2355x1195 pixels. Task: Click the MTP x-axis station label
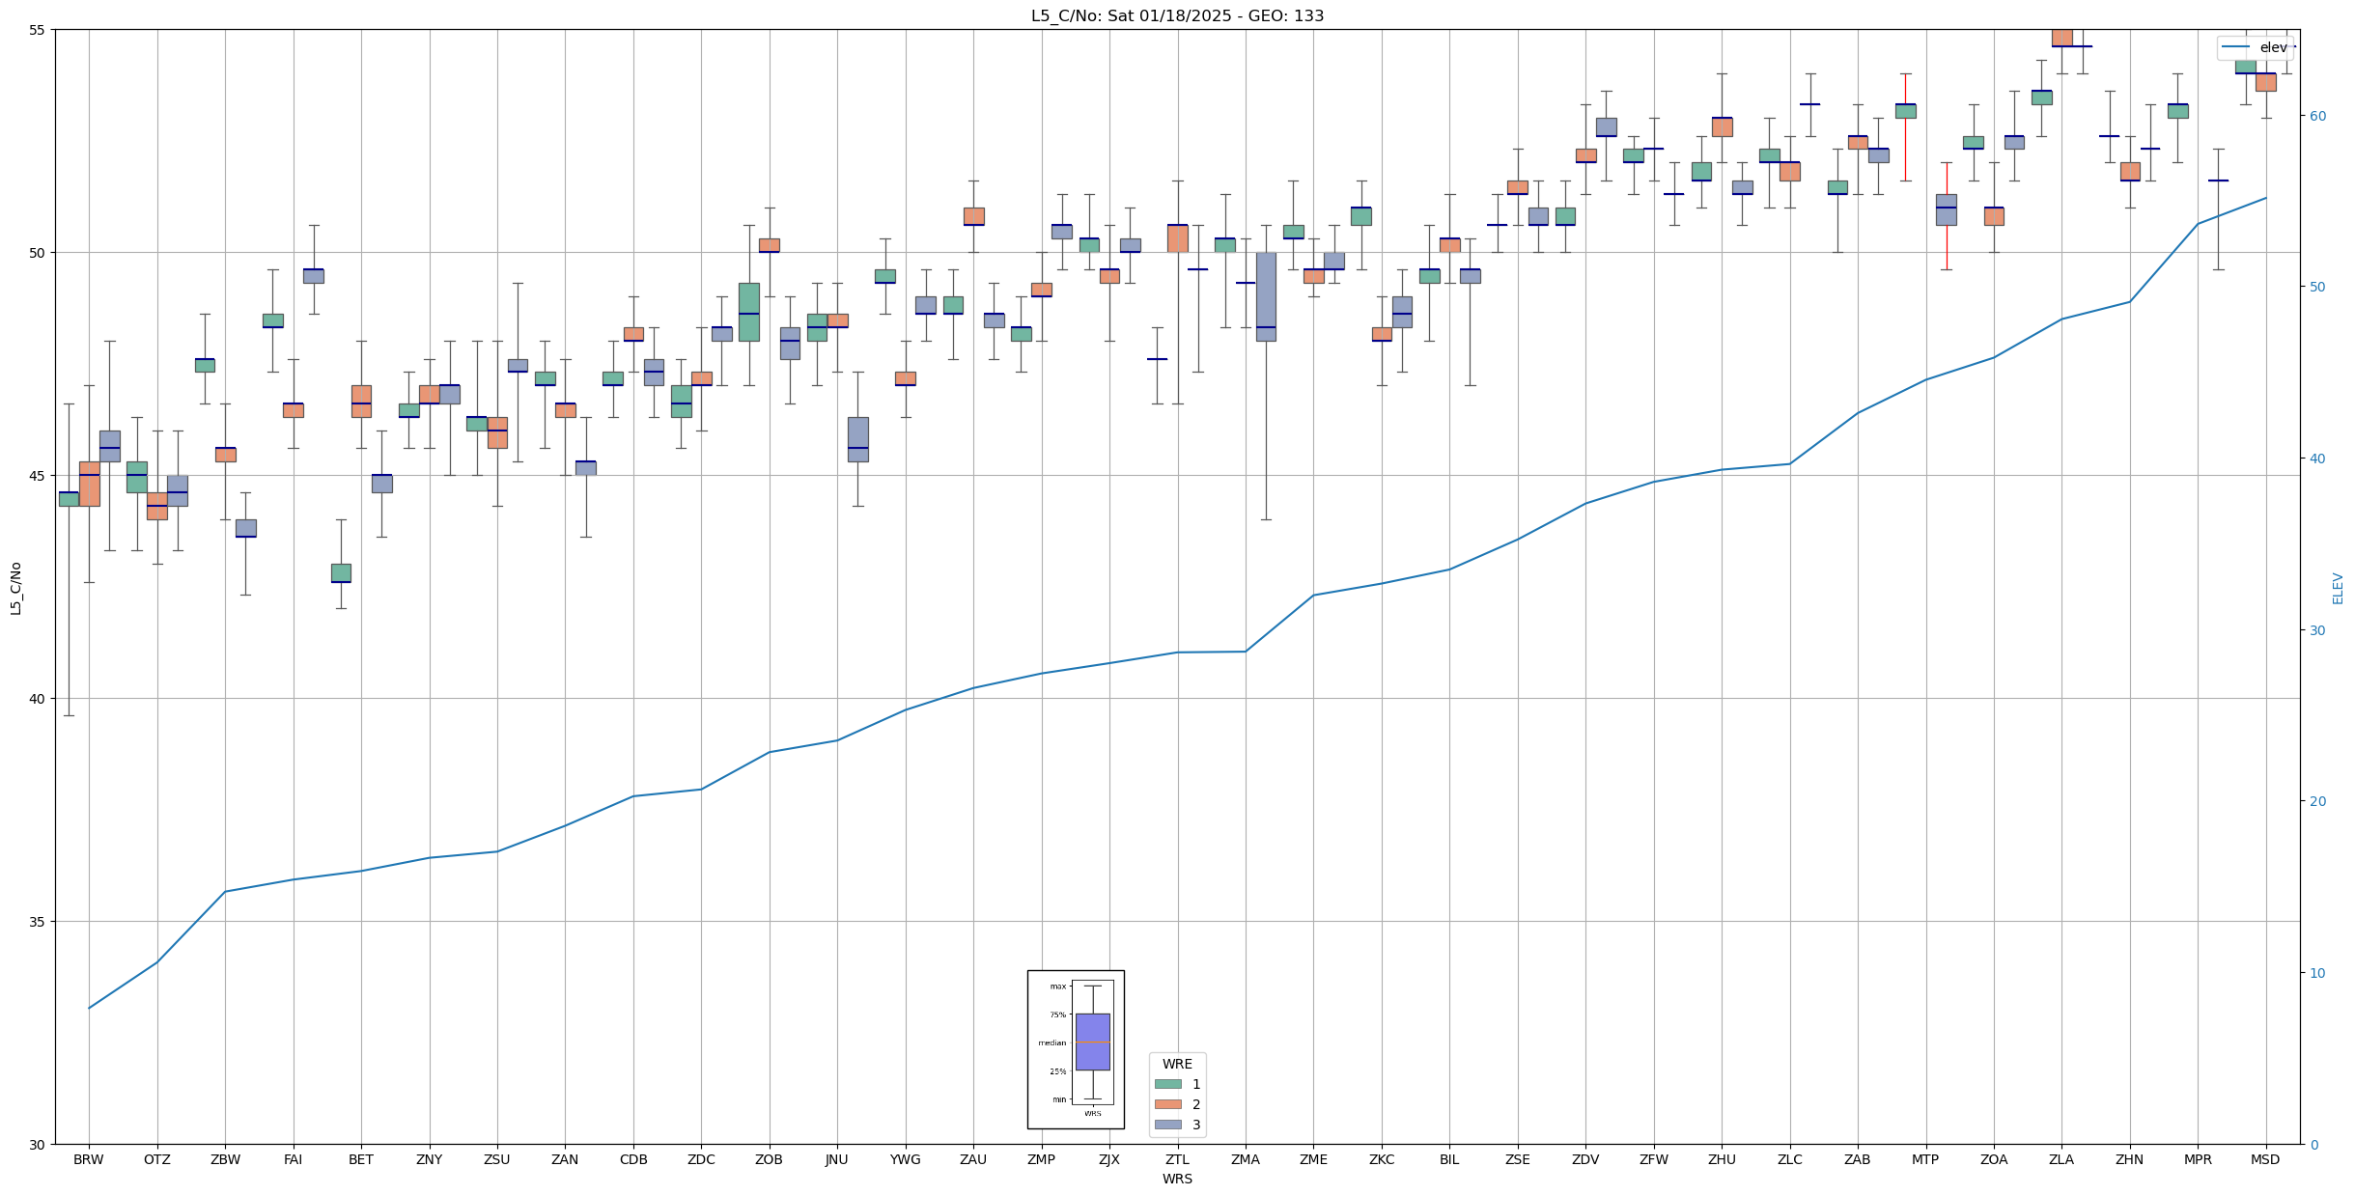[1925, 1159]
